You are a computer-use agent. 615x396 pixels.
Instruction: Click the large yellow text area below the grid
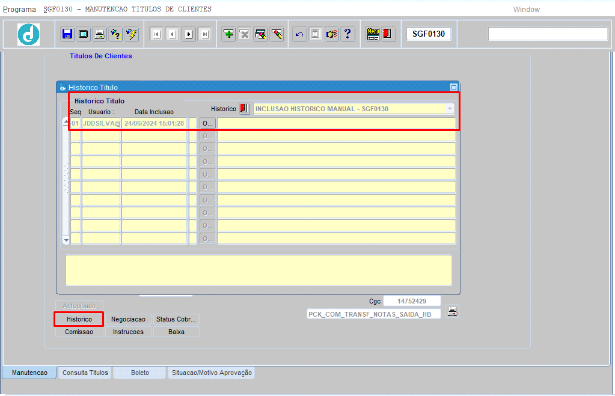258,270
